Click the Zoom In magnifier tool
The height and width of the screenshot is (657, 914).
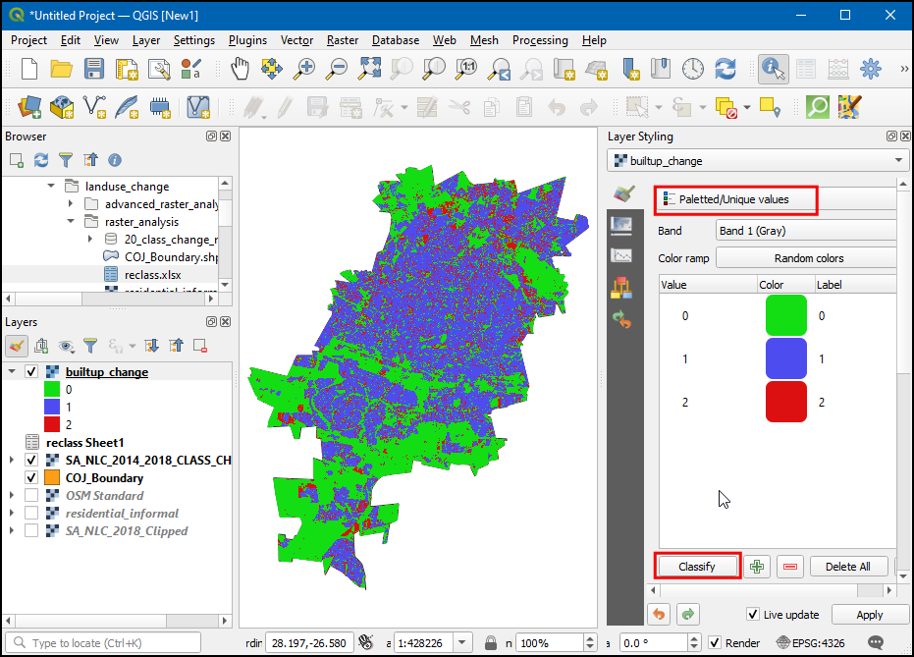[x=305, y=69]
